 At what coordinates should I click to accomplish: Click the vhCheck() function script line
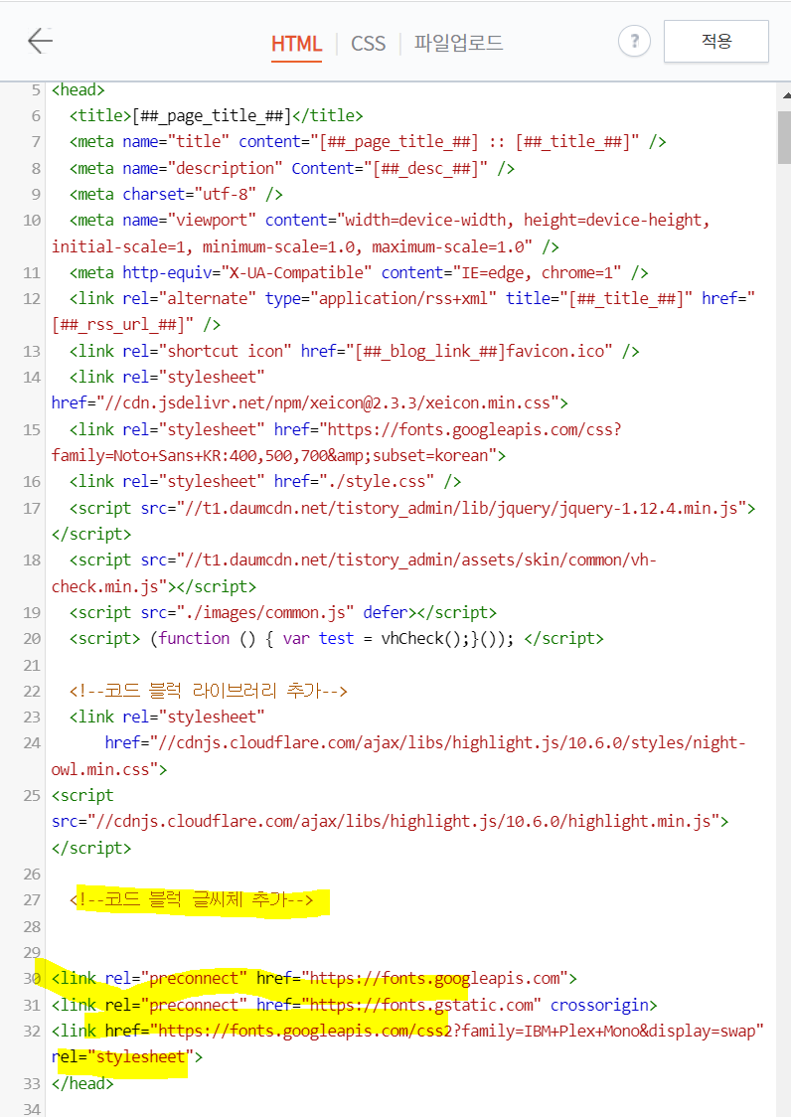(336, 638)
